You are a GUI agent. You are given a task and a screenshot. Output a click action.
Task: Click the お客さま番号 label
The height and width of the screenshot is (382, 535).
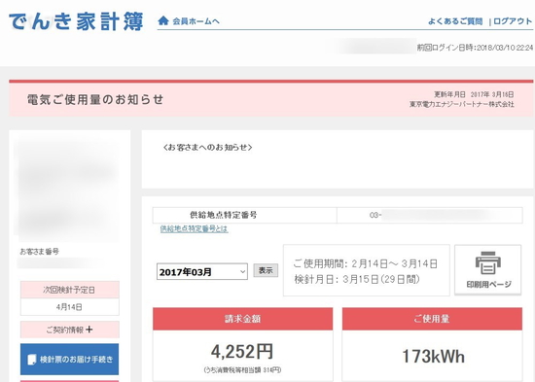(39, 252)
